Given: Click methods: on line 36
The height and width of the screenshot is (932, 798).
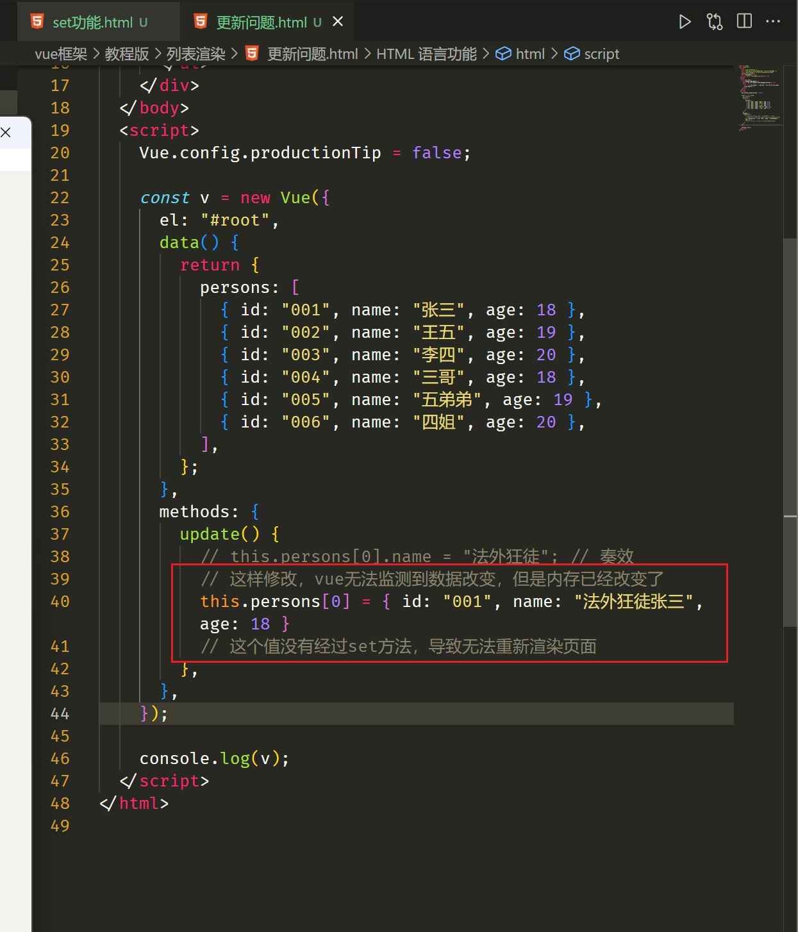Looking at the screenshot, I should 199,512.
